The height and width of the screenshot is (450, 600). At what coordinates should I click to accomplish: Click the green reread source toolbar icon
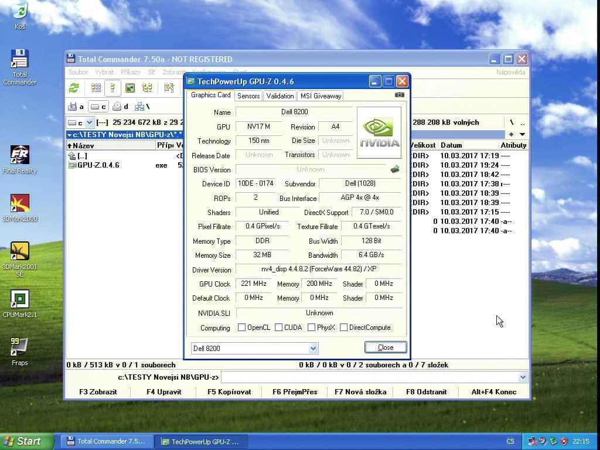74,88
